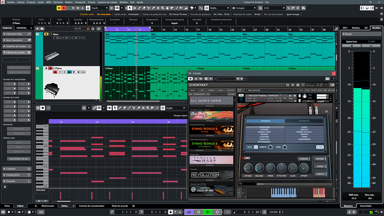Image resolution: width=384 pixels, height=216 pixels.
Task: Open the Transporte menu
Action: (80, 2)
